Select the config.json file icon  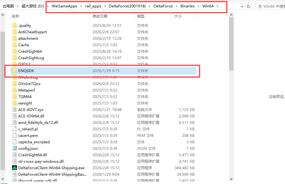click(x=15, y=149)
